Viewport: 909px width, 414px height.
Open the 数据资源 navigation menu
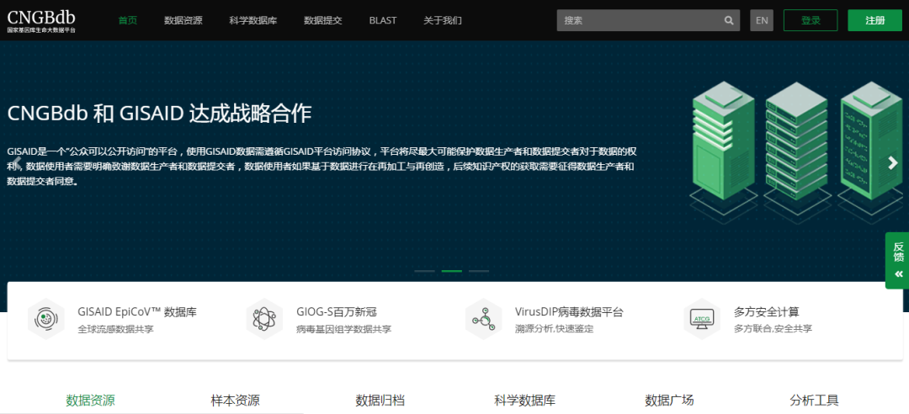click(x=183, y=20)
